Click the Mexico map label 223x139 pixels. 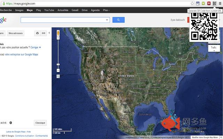tap(124, 117)
